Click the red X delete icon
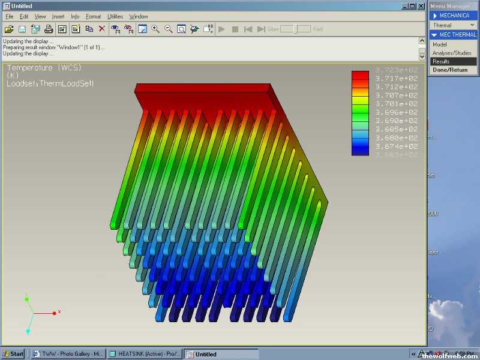 102,29
